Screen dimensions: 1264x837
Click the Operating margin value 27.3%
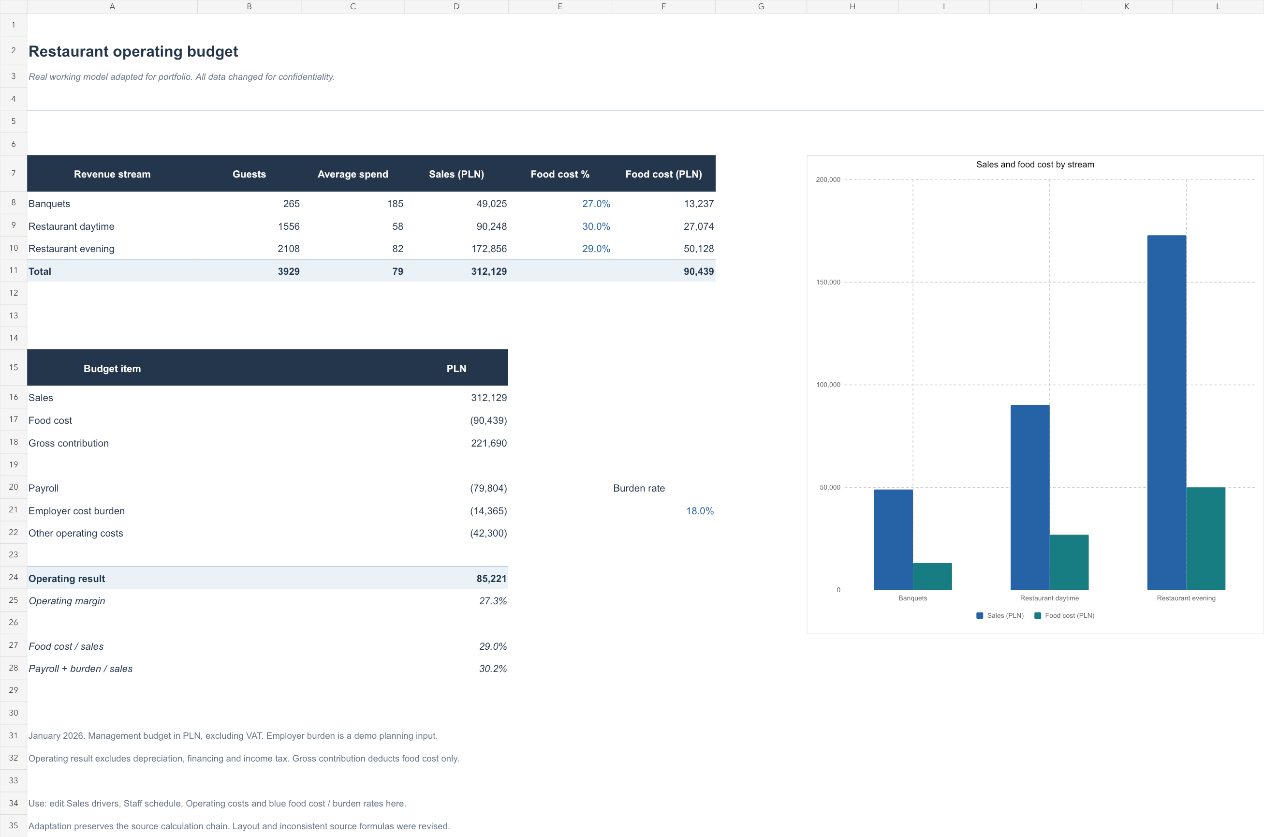tap(493, 601)
